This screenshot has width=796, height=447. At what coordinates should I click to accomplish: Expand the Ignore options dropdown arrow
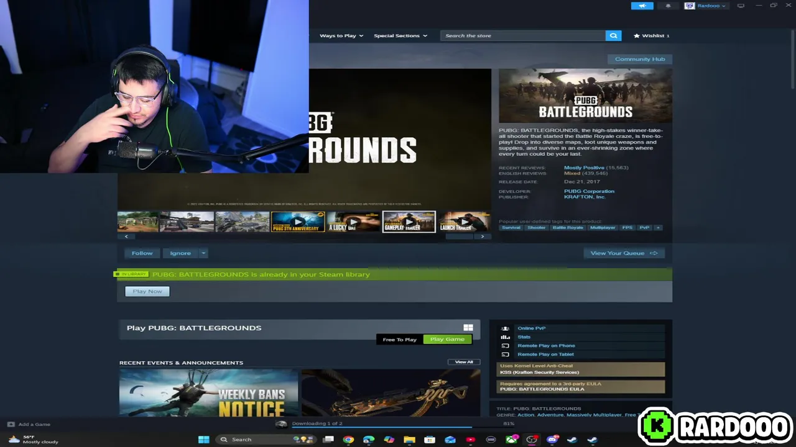(x=203, y=253)
